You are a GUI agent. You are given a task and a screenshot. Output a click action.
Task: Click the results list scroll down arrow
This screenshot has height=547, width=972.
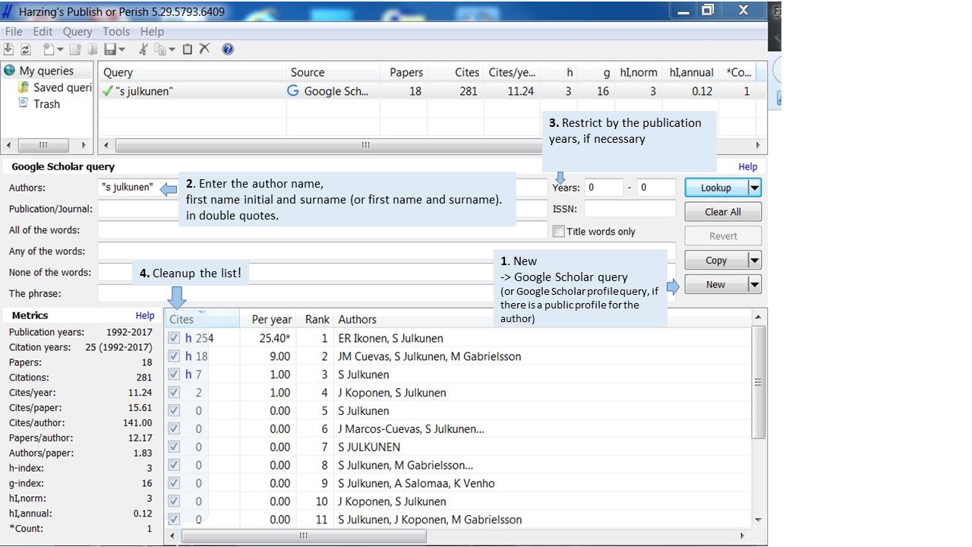(758, 520)
